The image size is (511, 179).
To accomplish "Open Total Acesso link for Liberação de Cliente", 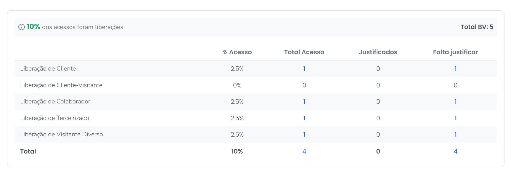I will click(304, 69).
